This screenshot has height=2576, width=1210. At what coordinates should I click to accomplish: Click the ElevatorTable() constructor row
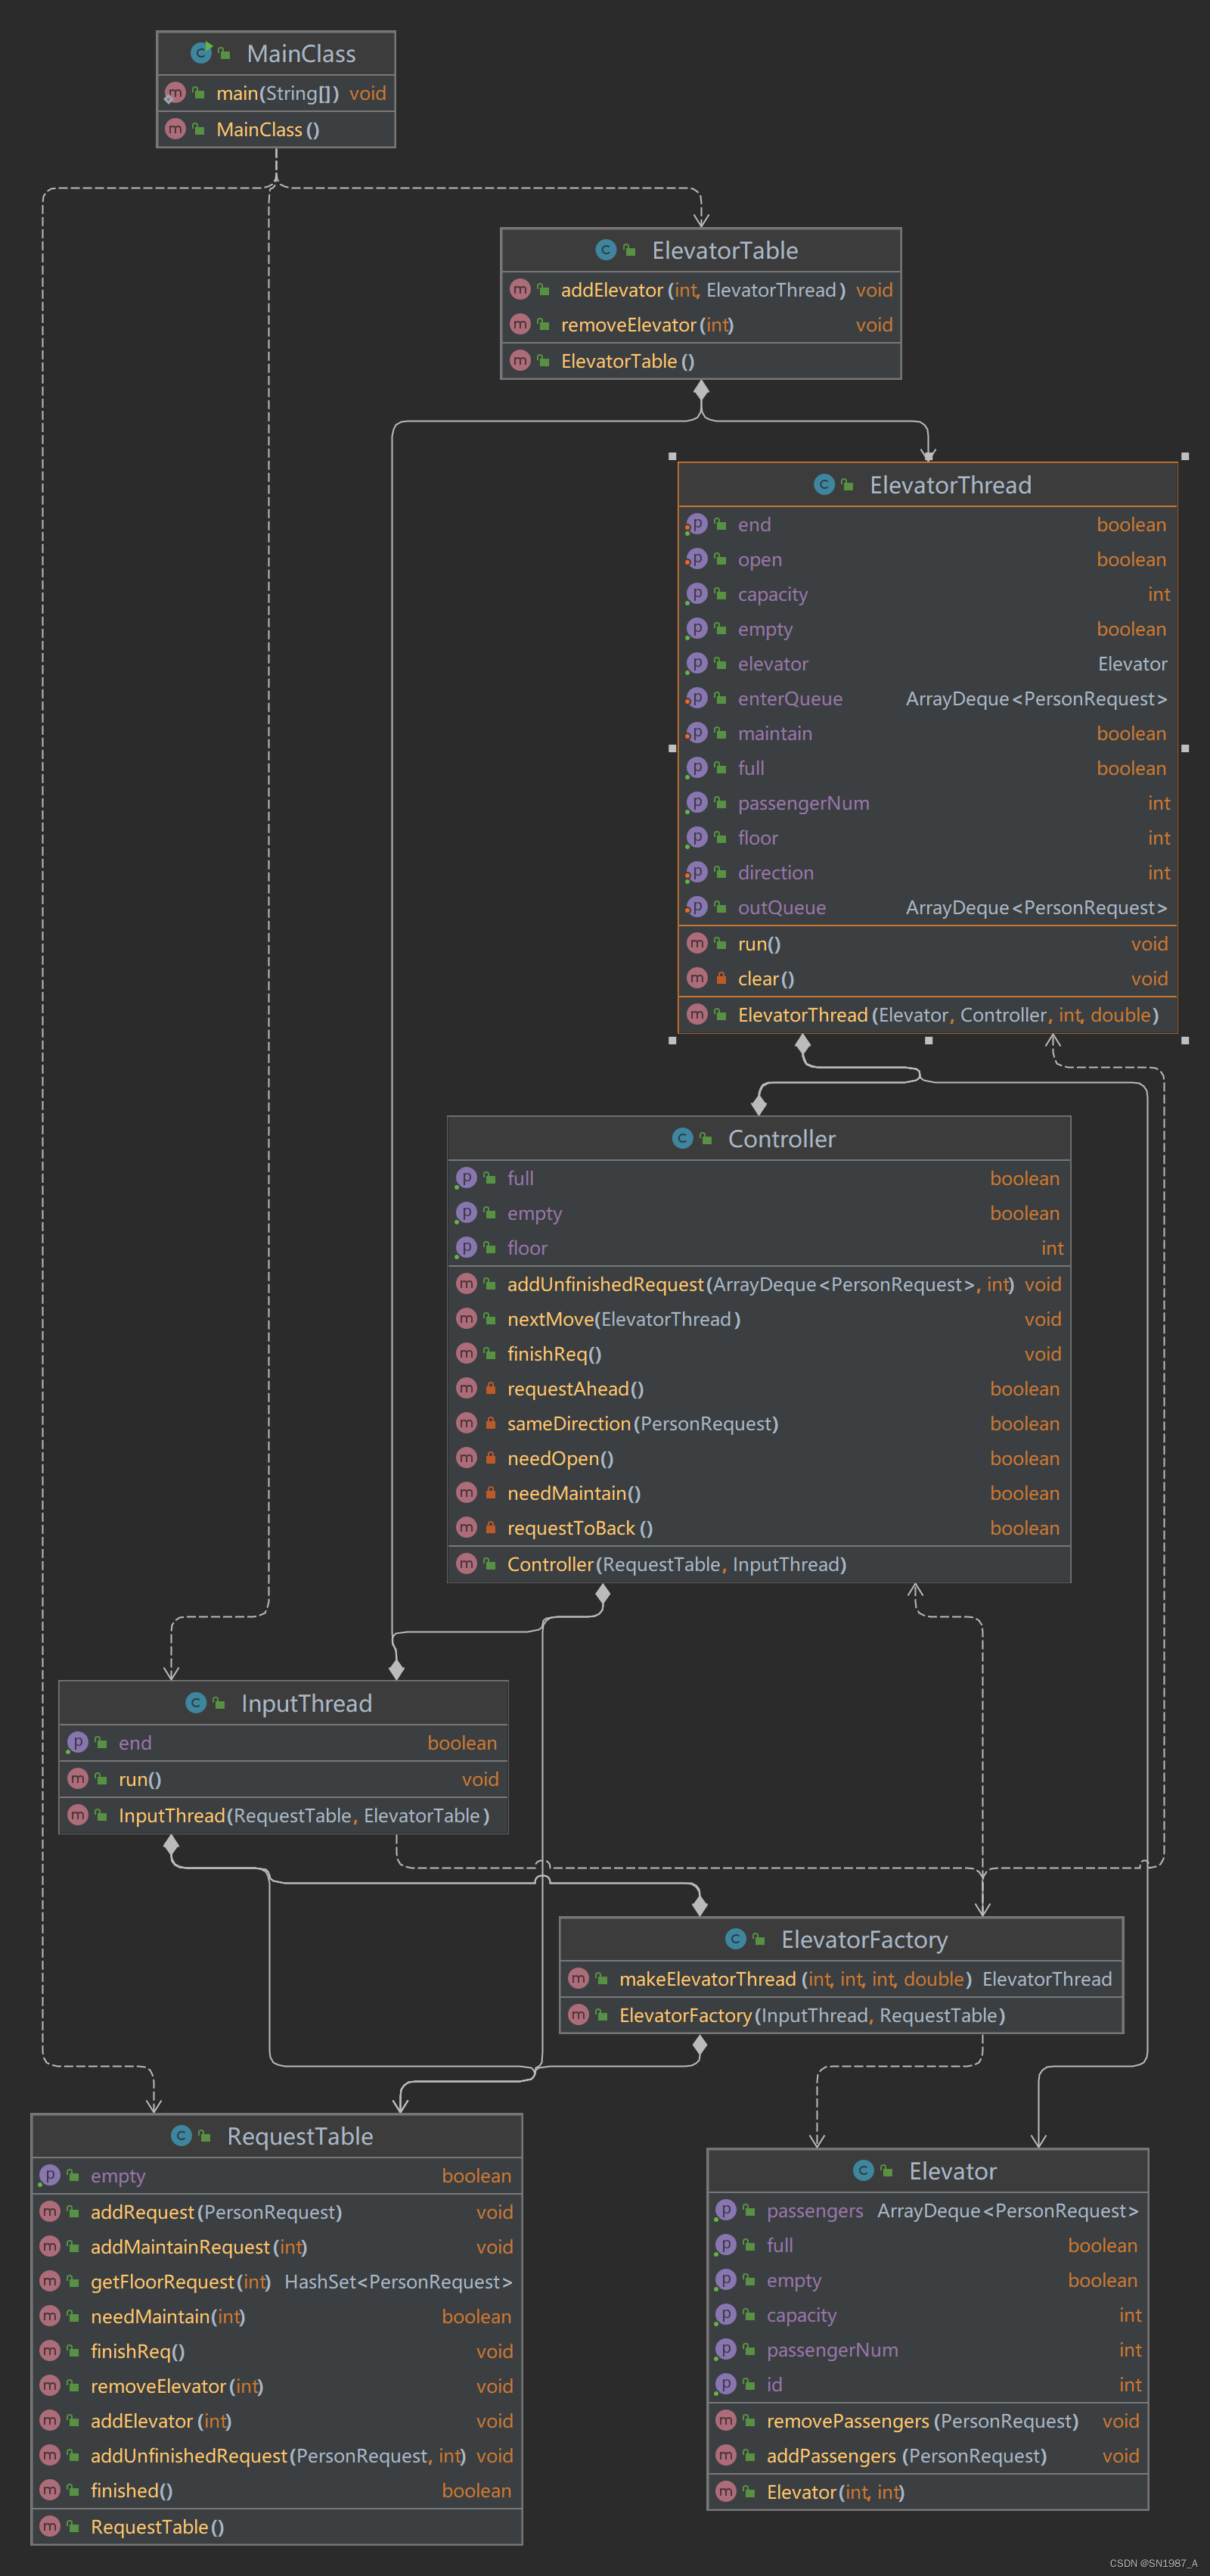(700, 361)
